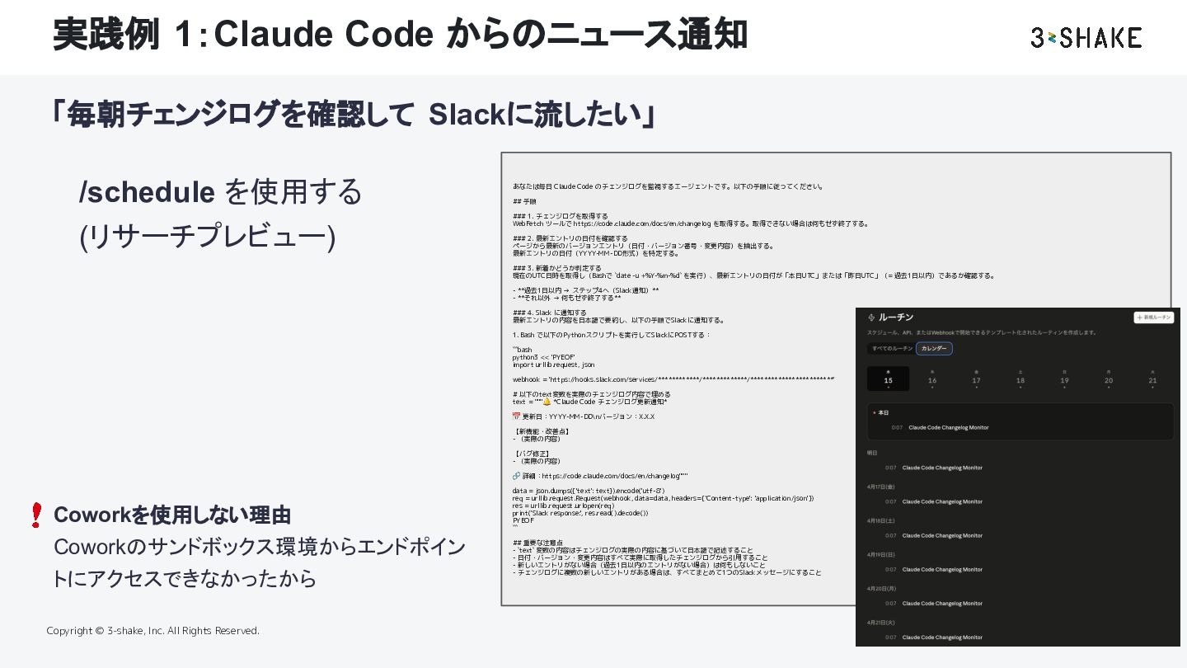Screen dimensions: 1187x668
Task: Click the copyright notice 3-shake, Inc.
Action: click(x=152, y=631)
